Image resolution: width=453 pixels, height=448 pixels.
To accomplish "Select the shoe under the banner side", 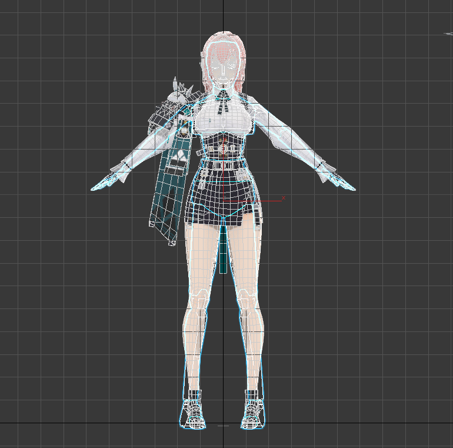I will click(x=193, y=412).
